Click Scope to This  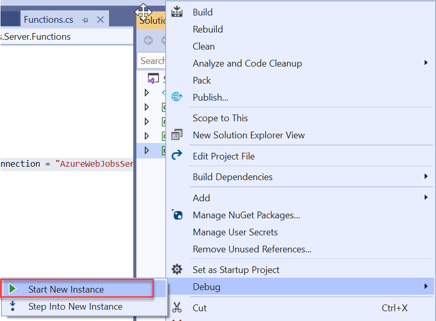coord(221,118)
